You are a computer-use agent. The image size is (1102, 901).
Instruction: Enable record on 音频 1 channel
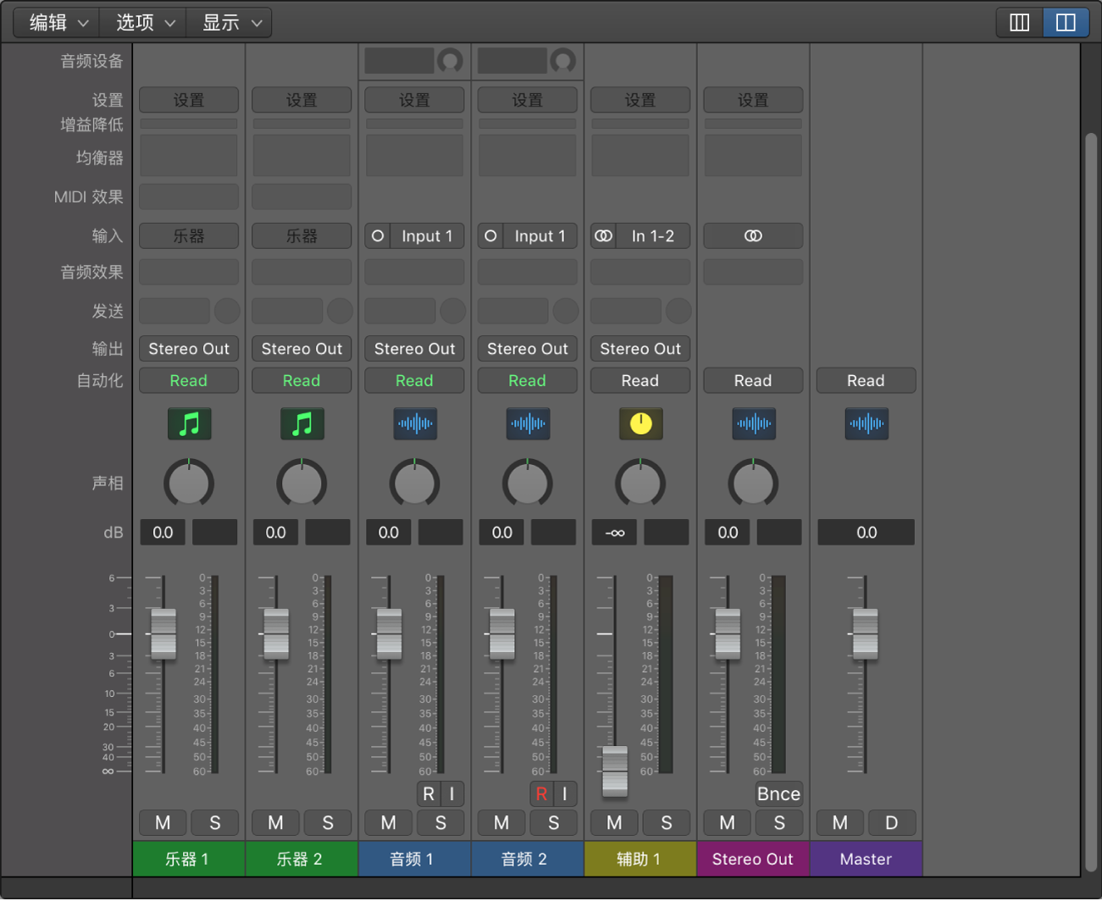429,794
